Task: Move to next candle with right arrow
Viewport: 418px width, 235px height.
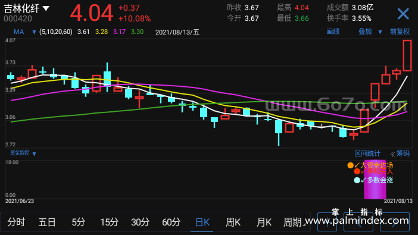Action: click(x=395, y=222)
